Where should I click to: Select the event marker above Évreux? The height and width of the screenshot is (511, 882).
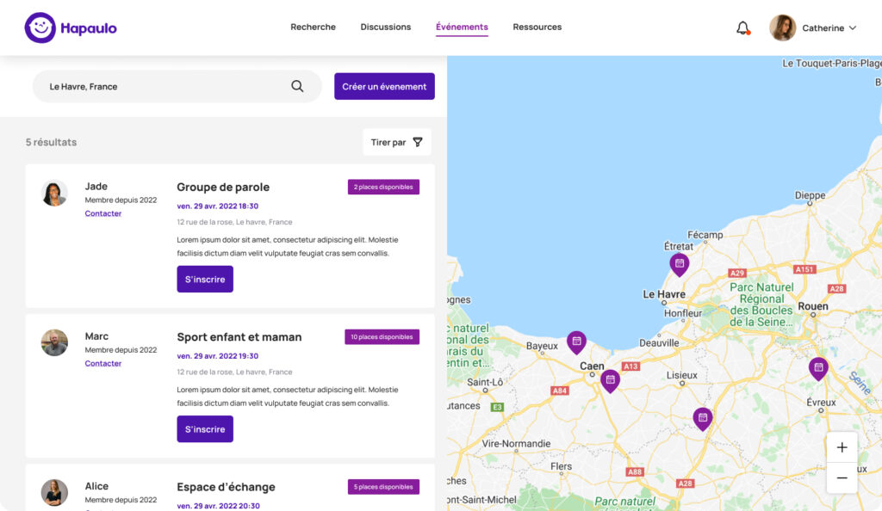(818, 367)
